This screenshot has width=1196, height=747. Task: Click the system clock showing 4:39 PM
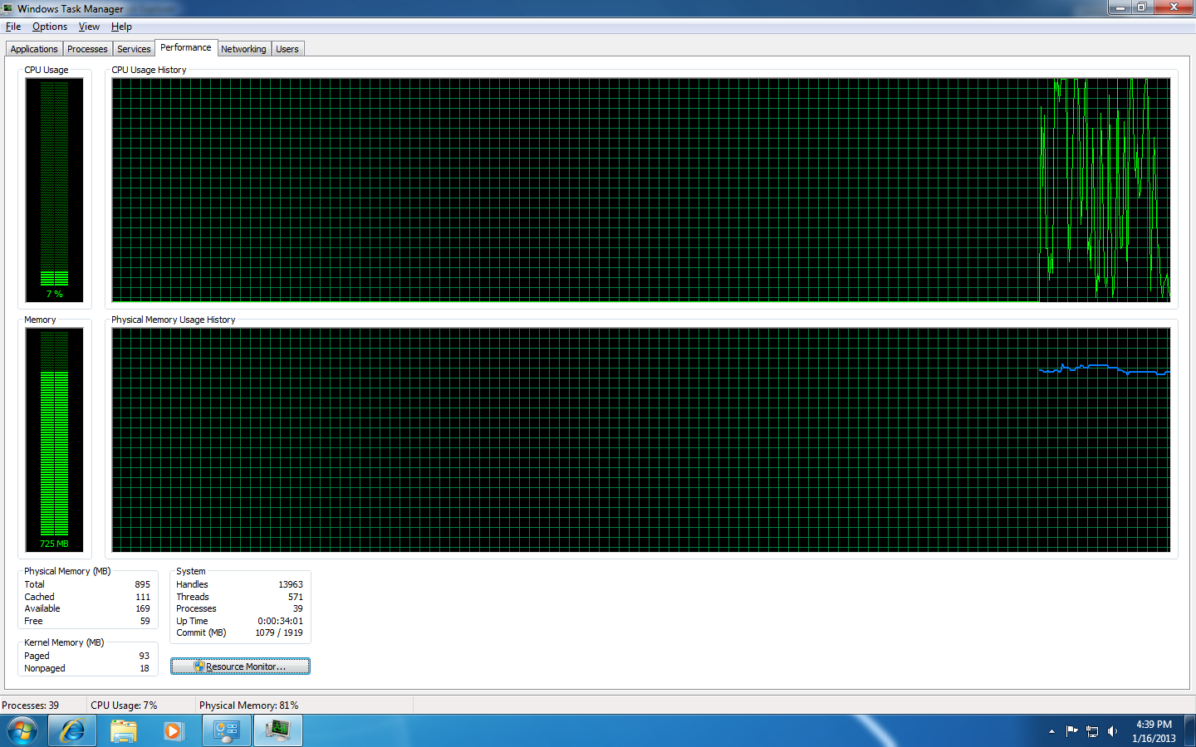[1154, 731]
